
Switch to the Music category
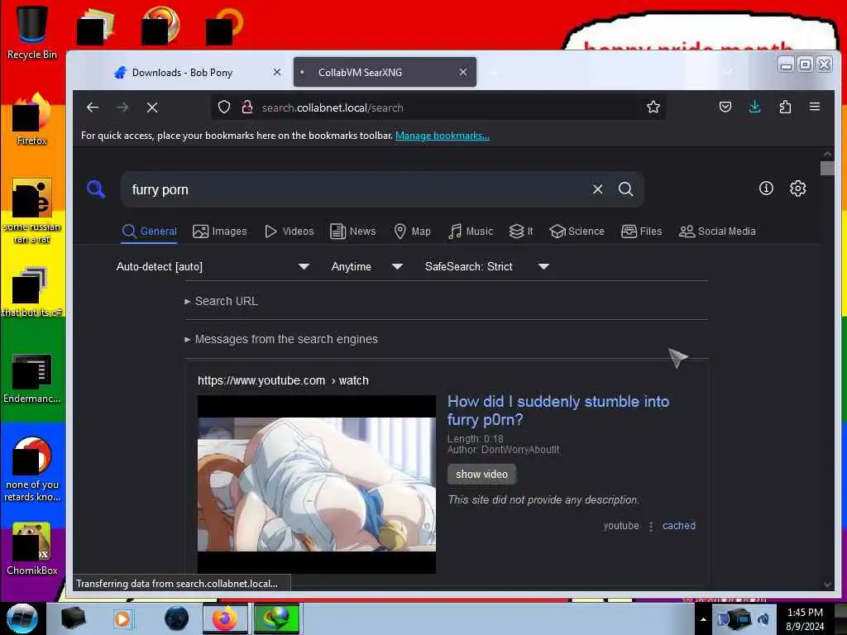[x=471, y=232]
